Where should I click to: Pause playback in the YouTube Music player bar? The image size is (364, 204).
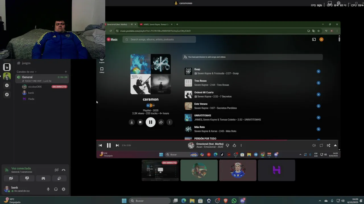click(109, 145)
